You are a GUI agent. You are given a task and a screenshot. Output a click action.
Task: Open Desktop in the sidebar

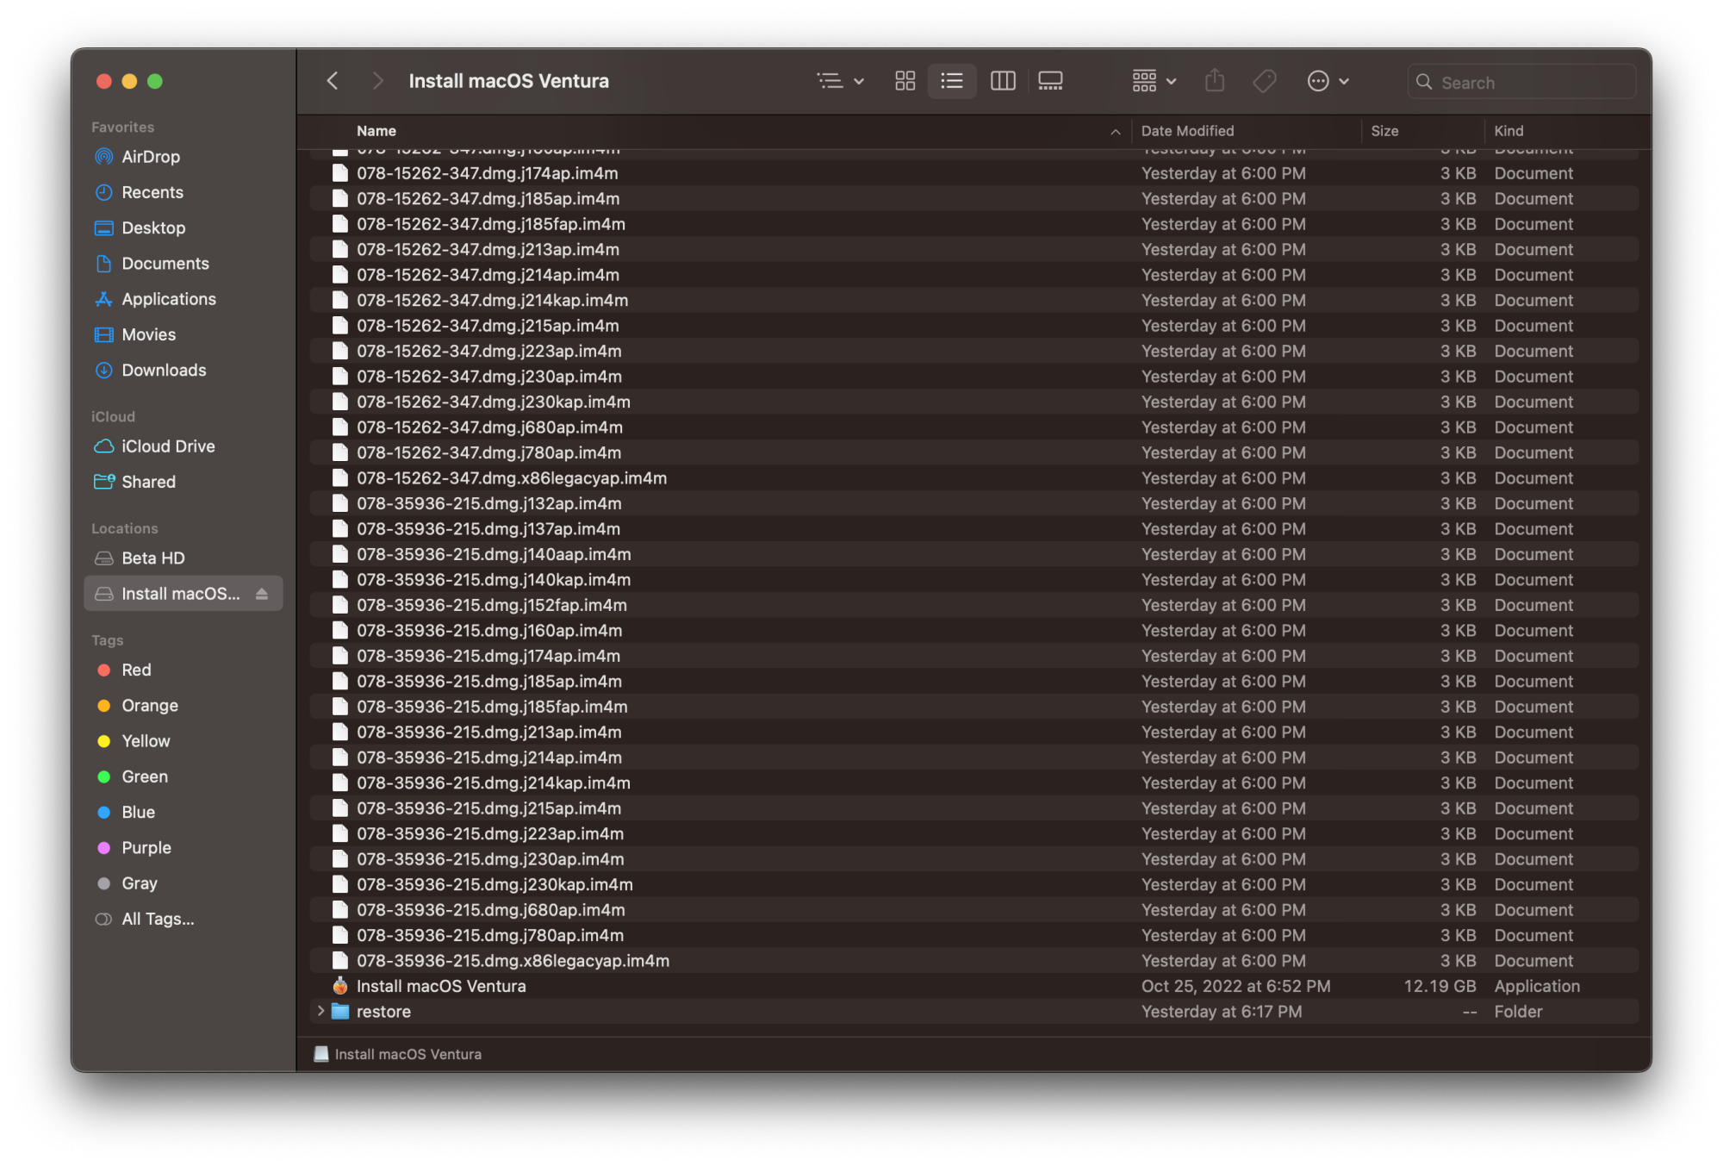tap(183, 228)
